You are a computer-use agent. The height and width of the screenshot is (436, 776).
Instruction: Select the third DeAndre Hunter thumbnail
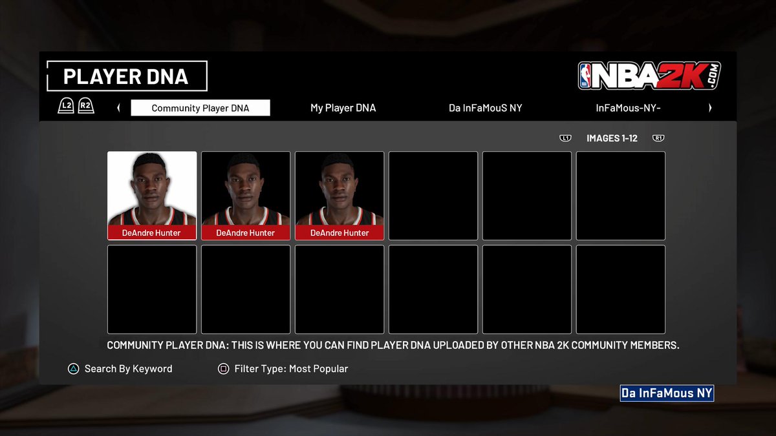(x=339, y=196)
